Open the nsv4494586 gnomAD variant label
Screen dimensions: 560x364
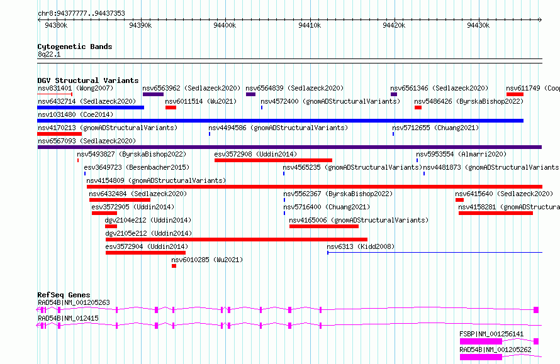click(x=278, y=128)
